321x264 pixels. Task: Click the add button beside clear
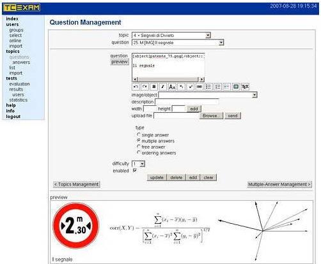click(193, 177)
